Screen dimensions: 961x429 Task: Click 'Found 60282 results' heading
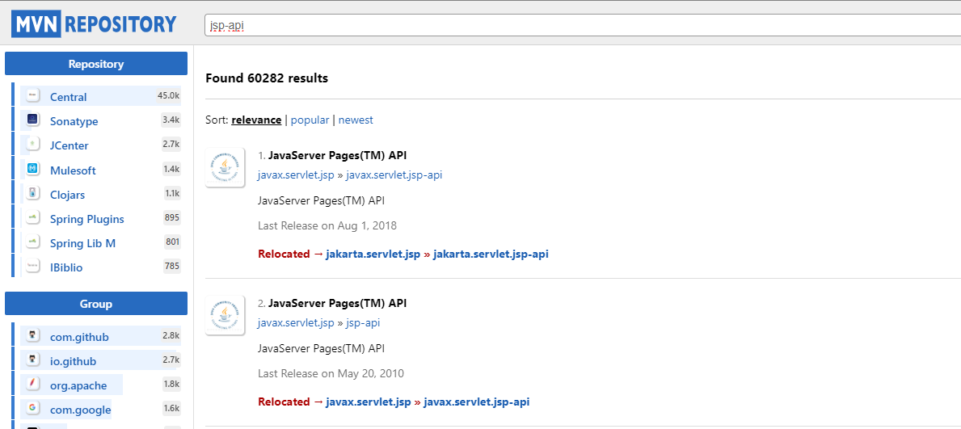coord(267,78)
